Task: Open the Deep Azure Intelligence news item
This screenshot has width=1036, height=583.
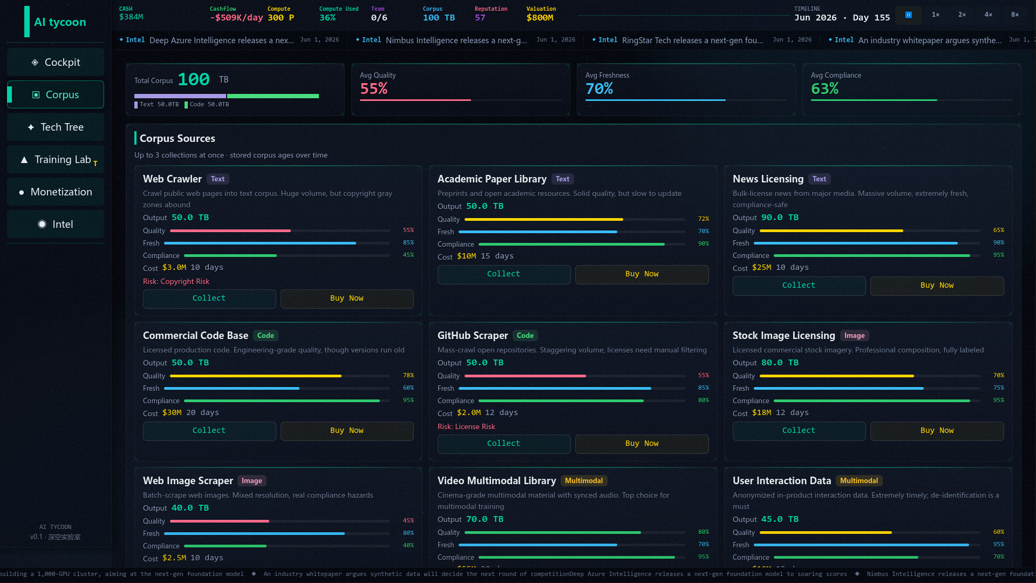Action: point(229,40)
